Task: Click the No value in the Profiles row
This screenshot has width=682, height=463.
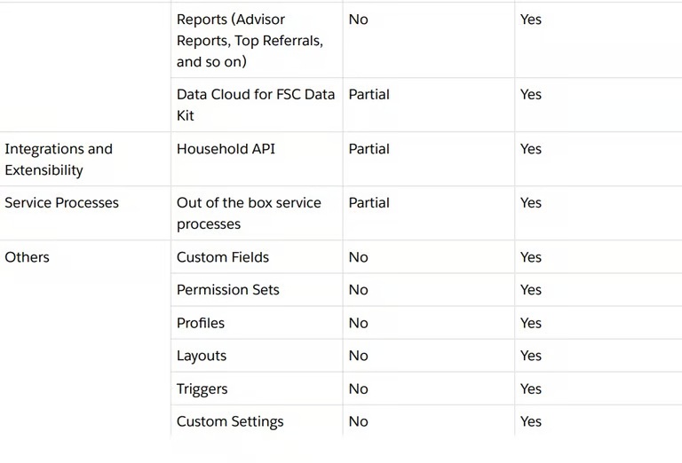Action: (x=358, y=323)
